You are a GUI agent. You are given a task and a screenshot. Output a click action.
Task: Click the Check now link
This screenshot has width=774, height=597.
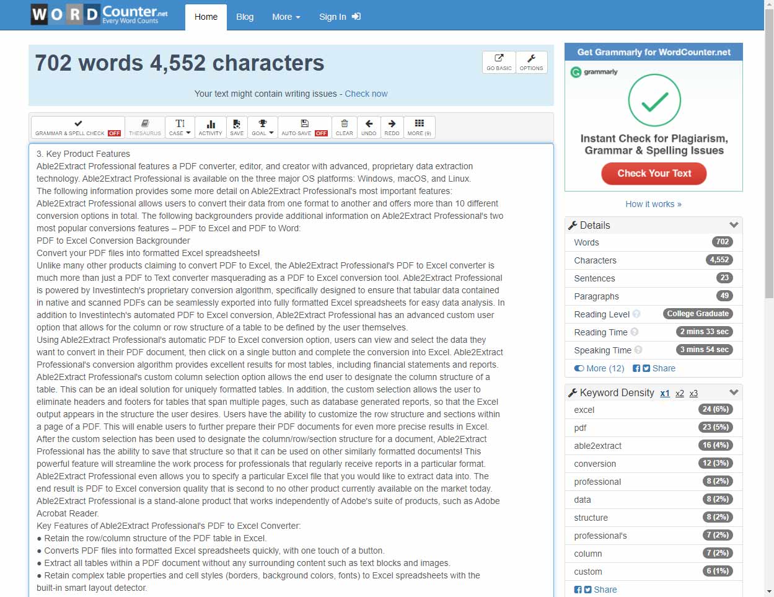coord(366,94)
